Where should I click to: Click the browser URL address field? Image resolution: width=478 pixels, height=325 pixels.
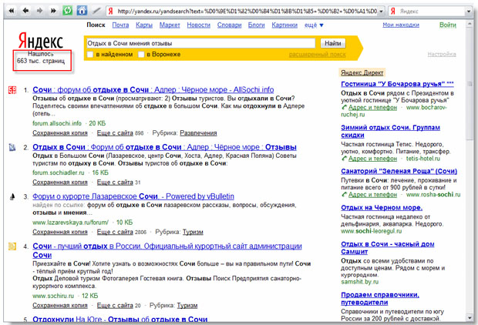(246, 12)
